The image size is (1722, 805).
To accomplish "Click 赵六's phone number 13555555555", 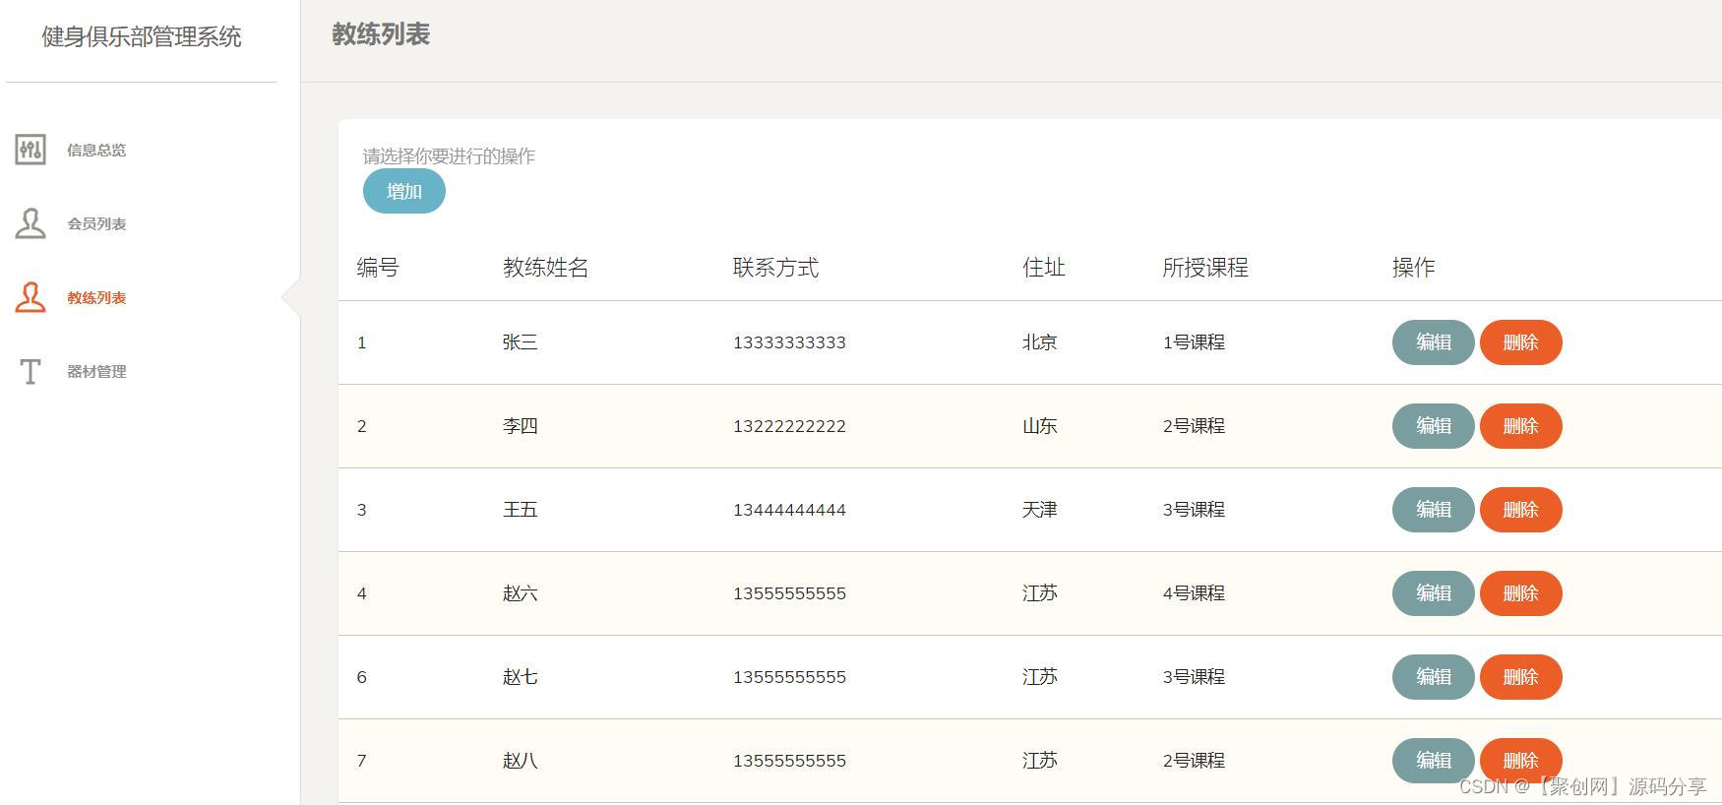I will coord(789,593).
